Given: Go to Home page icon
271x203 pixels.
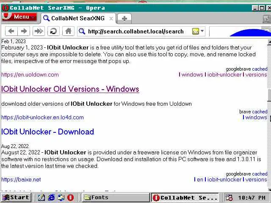Looking at the screenshot, I should click(x=68, y=31).
